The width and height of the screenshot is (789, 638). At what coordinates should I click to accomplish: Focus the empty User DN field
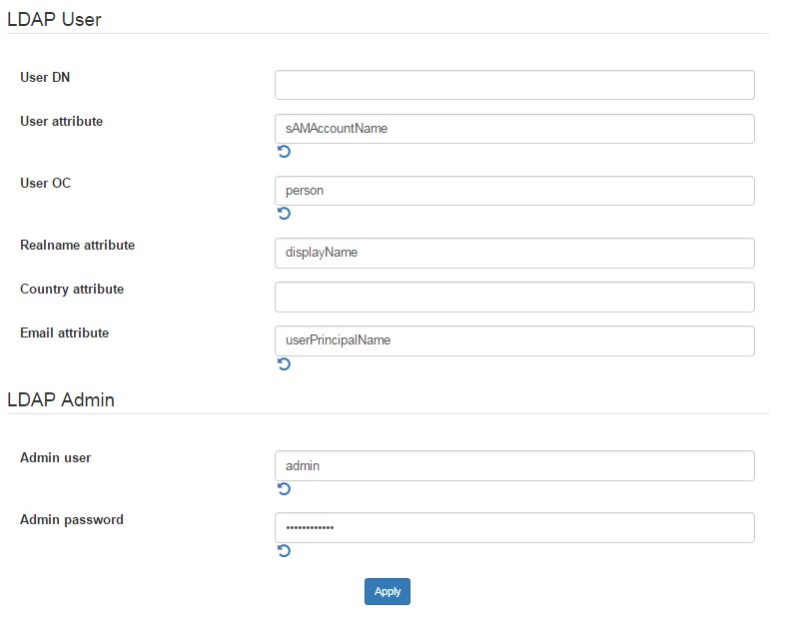pyautogui.click(x=514, y=85)
